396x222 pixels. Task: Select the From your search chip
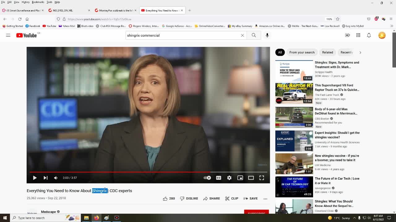pos(302,52)
